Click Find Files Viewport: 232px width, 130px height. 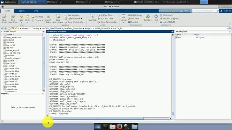click(37, 17)
